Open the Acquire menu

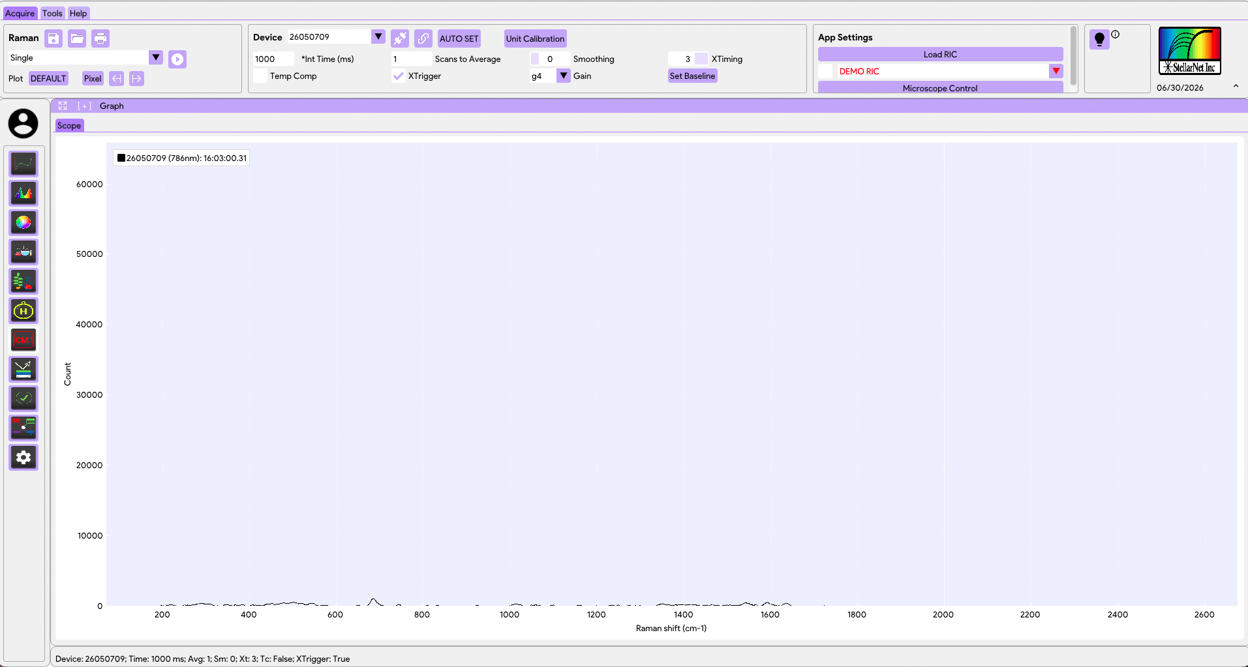(x=20, y=13)
